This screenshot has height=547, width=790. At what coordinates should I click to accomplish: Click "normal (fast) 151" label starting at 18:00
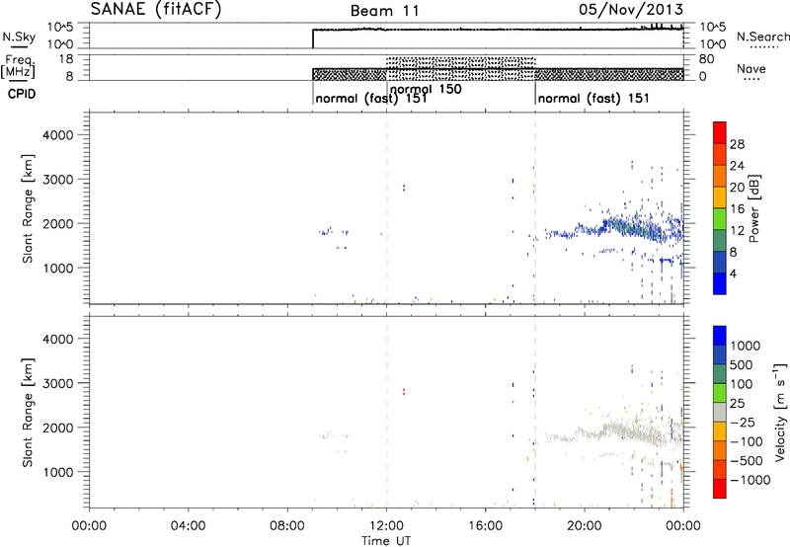pos(593,98)
